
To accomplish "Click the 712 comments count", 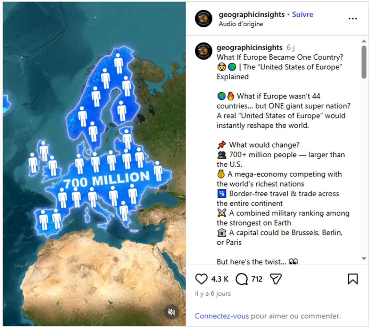I will tap(257, 279).
